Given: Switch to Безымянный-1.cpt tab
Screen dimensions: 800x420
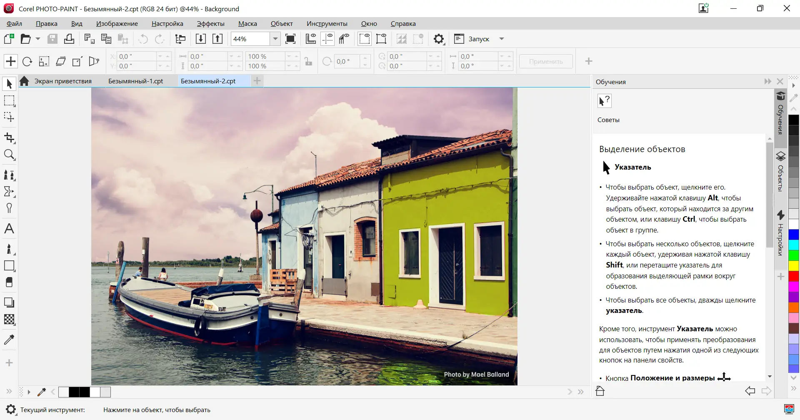Looking at the screenshot, I should [x=135, y=81].
